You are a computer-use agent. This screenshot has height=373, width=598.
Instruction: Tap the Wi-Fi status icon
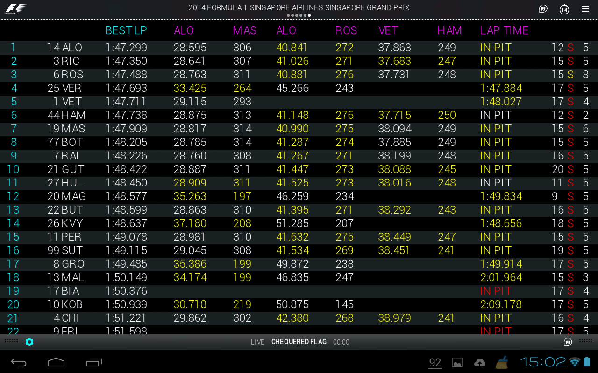575,362
